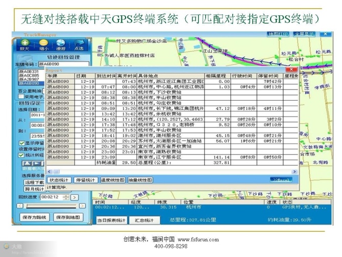The image size is (342, 257).
Task: Click row location 宜兴市,浙苏省界收费站
Action: 165,146
